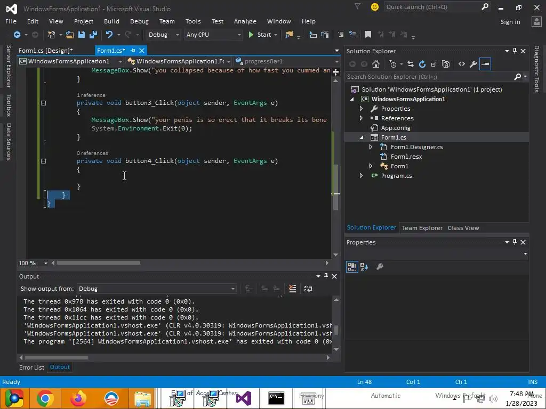Image resolution: width=546 pixels, height=409 pixels.
Task: Collapse the button4_Click method outline
Action: coord(44,161)
